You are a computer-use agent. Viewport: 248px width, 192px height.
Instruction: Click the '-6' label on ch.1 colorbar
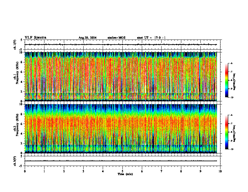coord(231,63)
